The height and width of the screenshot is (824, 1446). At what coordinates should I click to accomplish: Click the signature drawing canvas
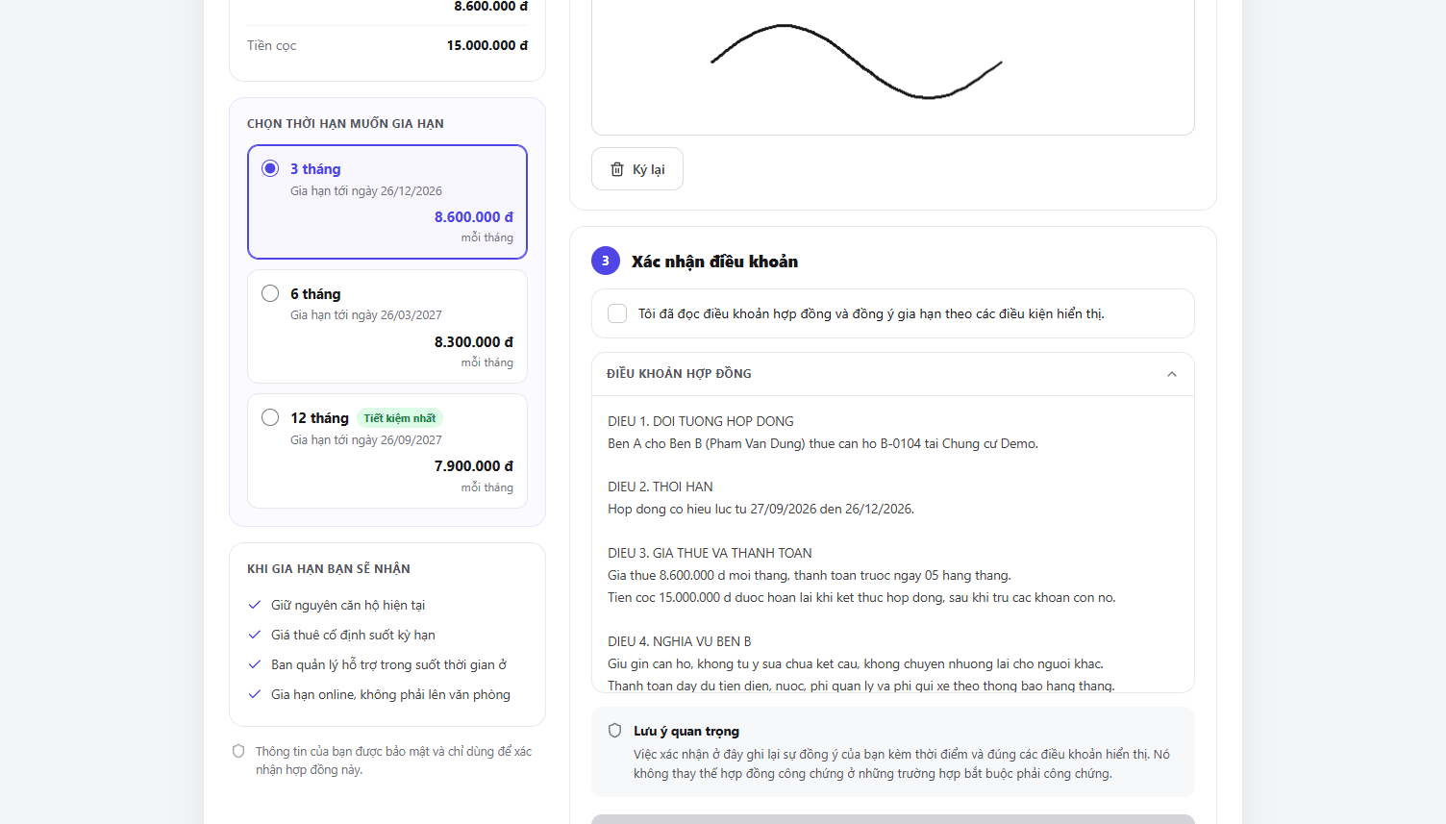point(892,65)
